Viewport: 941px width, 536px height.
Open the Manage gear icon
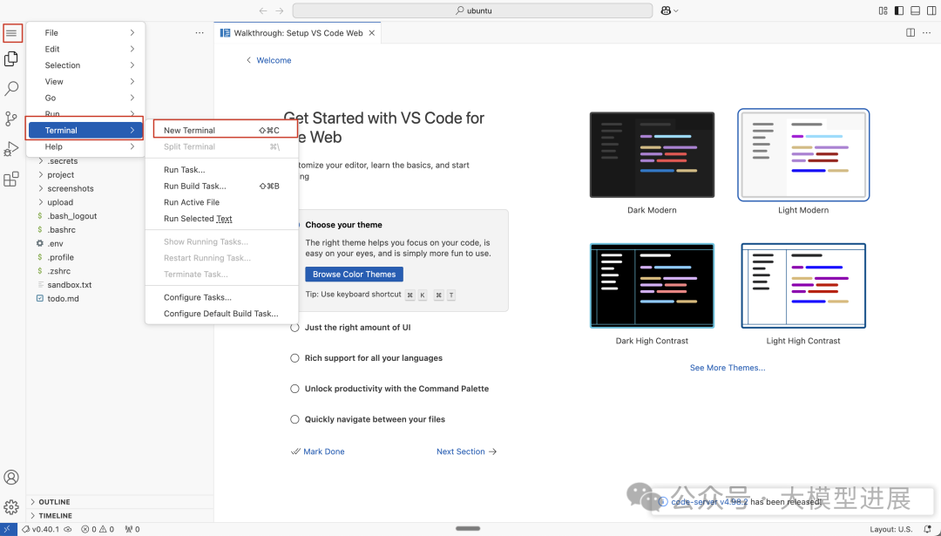click(11, 507)
